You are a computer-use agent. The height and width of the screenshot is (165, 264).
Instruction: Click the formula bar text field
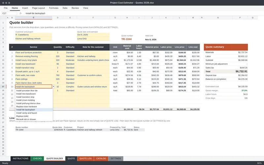tap(143, 13)
